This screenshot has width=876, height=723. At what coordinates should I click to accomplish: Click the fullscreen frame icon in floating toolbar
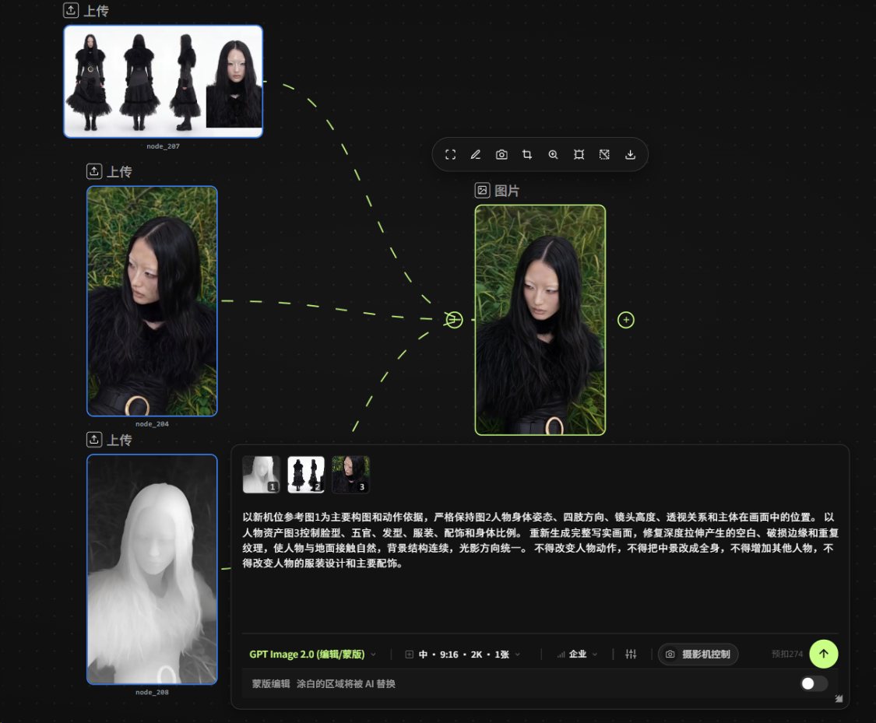[x=450, y=155]
